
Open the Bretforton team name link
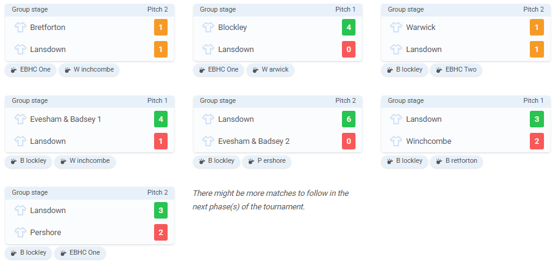pyautogui.click(x=47, y=27)
